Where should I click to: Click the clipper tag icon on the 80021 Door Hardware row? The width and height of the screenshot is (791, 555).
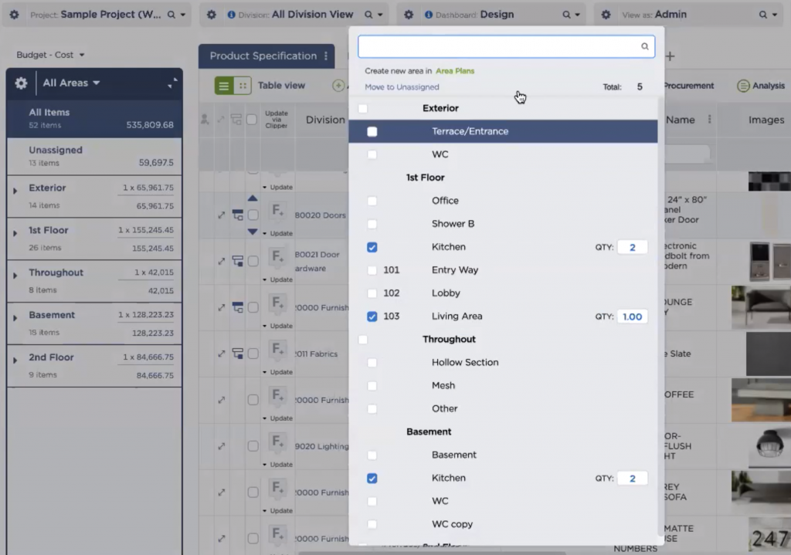pyautogui.click(x=236, y=261)
